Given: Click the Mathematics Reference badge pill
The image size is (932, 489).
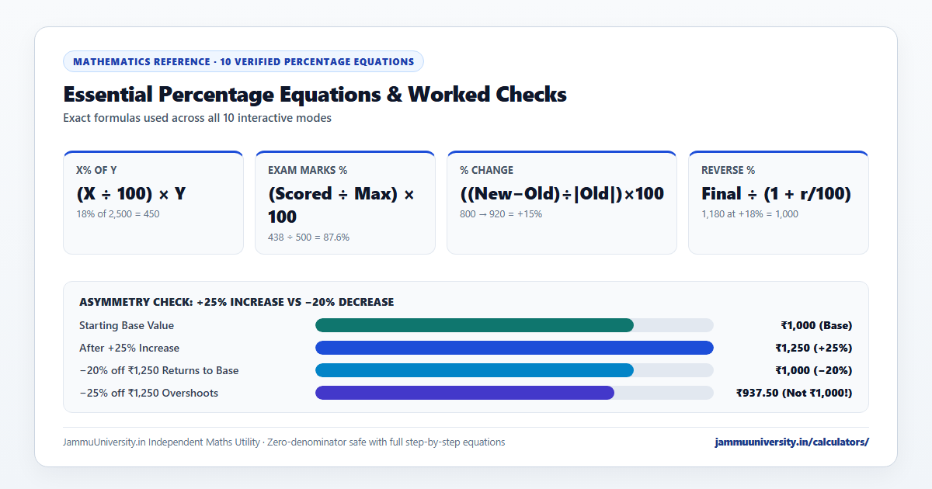Looking at the screenshot, I should (243, 61).
